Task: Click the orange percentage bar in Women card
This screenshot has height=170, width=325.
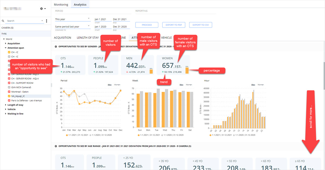Action: point(187,71)
